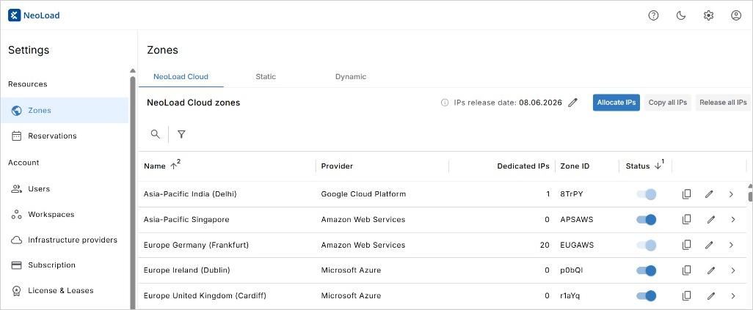753x310 pixels.
Task: Click Microsoft Azure in Dublin row
Action: tap(351, 270)
